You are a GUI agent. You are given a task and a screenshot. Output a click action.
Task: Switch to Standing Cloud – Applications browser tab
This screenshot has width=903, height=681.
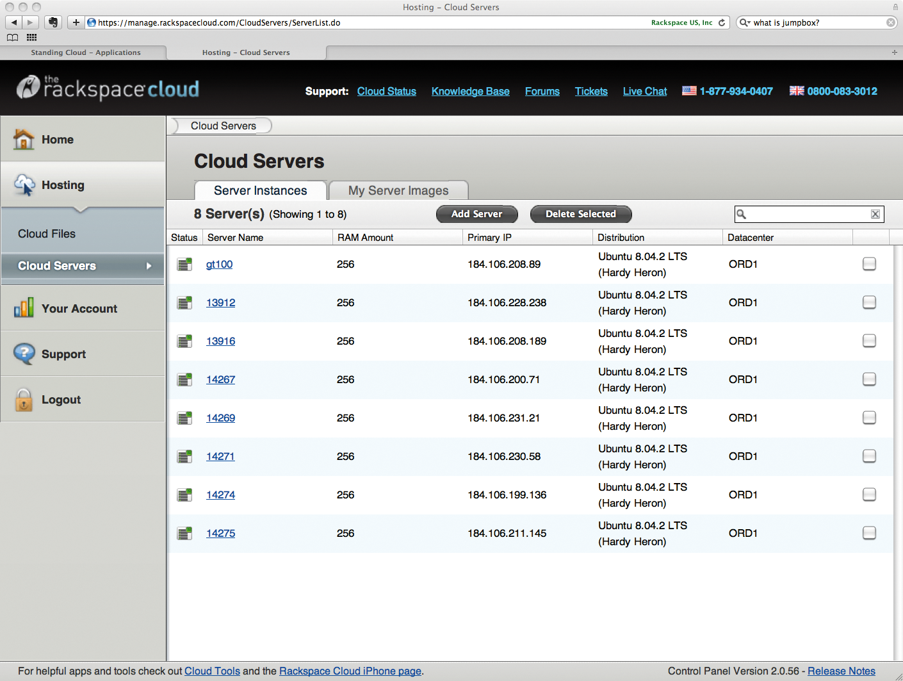click(x=86, y=53)
